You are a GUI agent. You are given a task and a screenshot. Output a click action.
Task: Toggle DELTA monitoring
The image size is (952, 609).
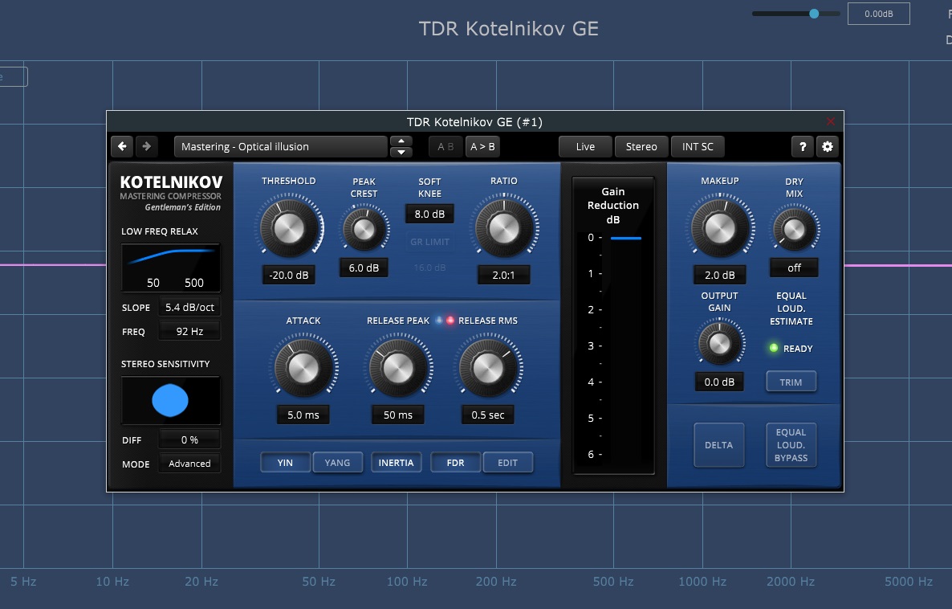pyautogui.click(x=719, y=445)
